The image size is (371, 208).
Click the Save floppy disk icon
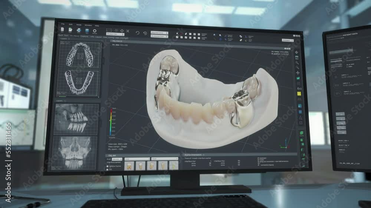[87, 31]
